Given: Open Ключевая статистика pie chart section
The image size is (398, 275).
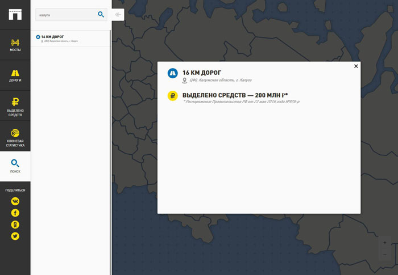Looking at the screenshot, I should tap(15, 137).
